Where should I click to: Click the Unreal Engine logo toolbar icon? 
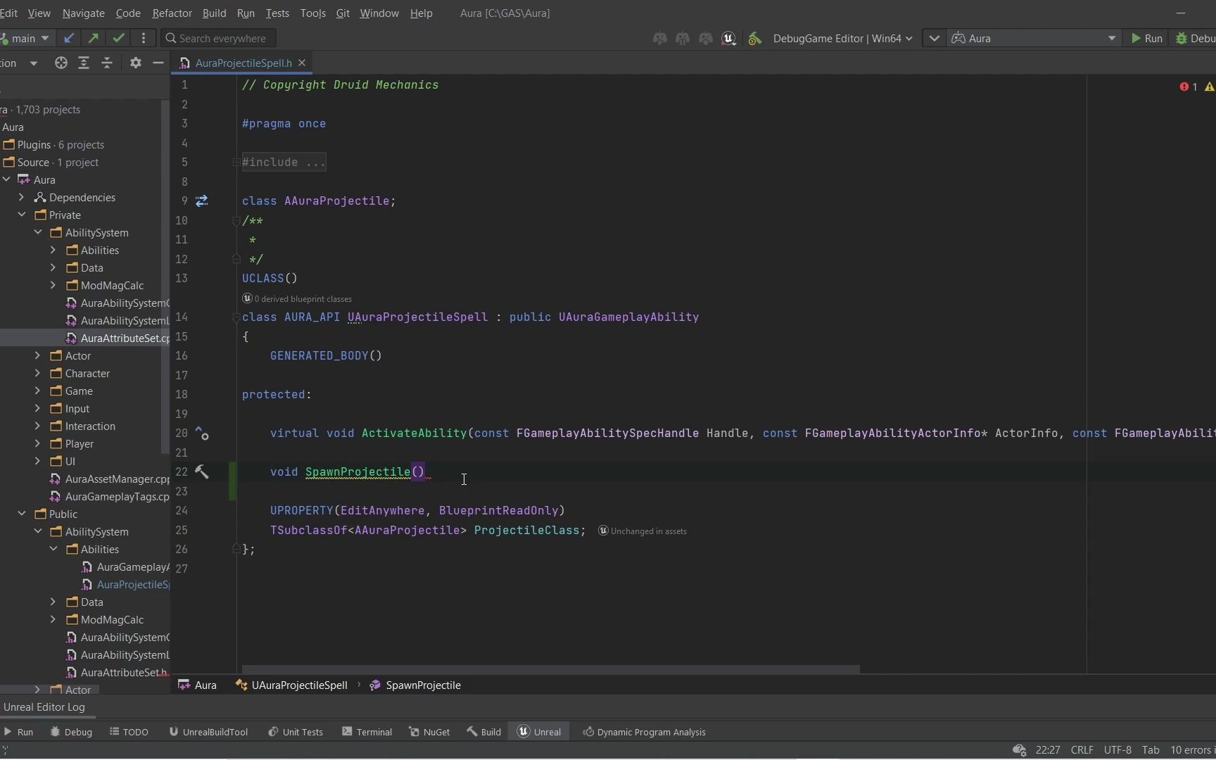click(728, 38)
